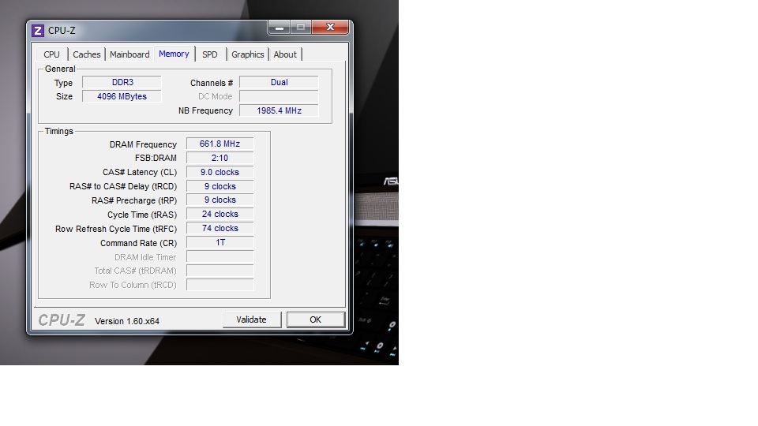The width and height of the screenshot is (758, 426).
Task: Click the CPU-Z purple Z title icon
Action: pos(38,31)
